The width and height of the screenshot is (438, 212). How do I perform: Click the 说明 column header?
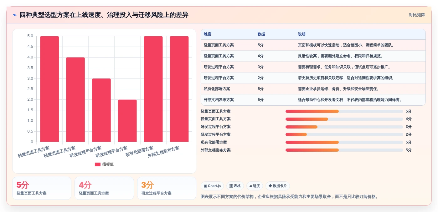pos(302,34)
